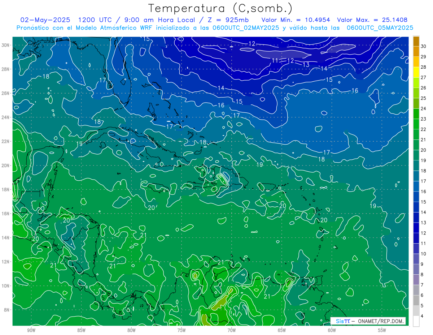Click the 'ONAMET/REP.DOM.' logo box
433x335 pixels.
[368, 321]
